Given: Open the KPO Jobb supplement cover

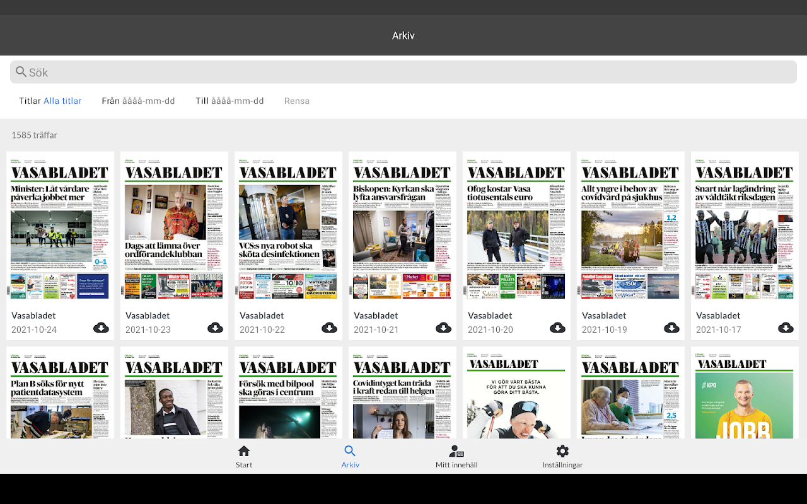Looking at the screenshot, I should coord(745,395).
